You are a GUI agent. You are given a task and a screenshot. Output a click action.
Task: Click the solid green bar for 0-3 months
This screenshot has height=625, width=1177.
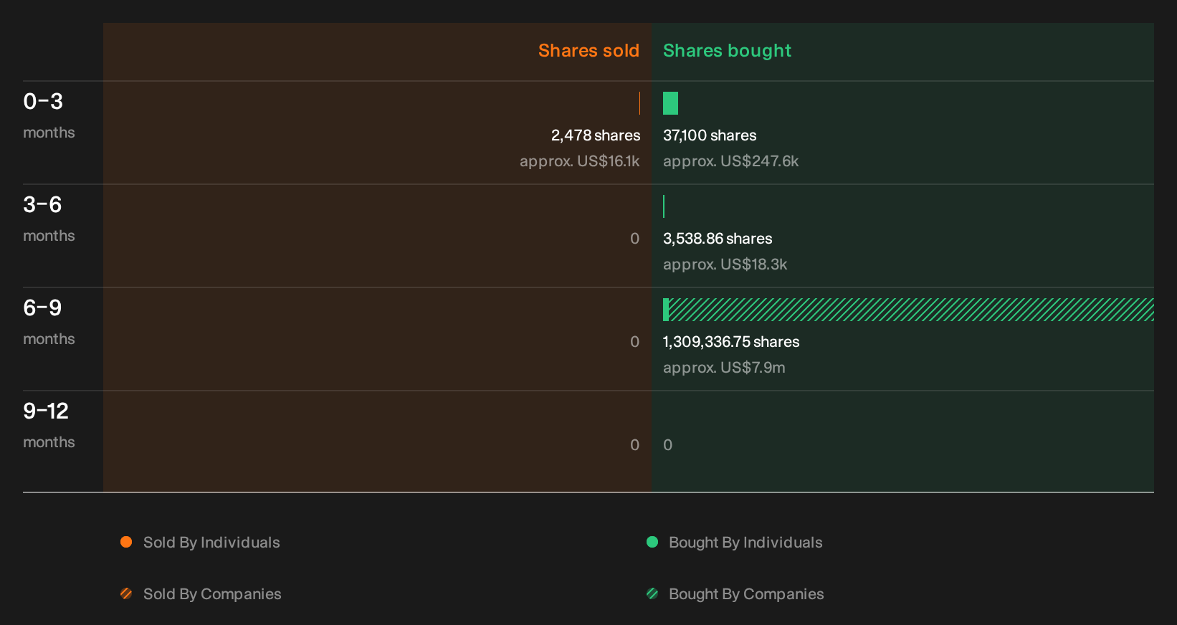pos(670,103)
